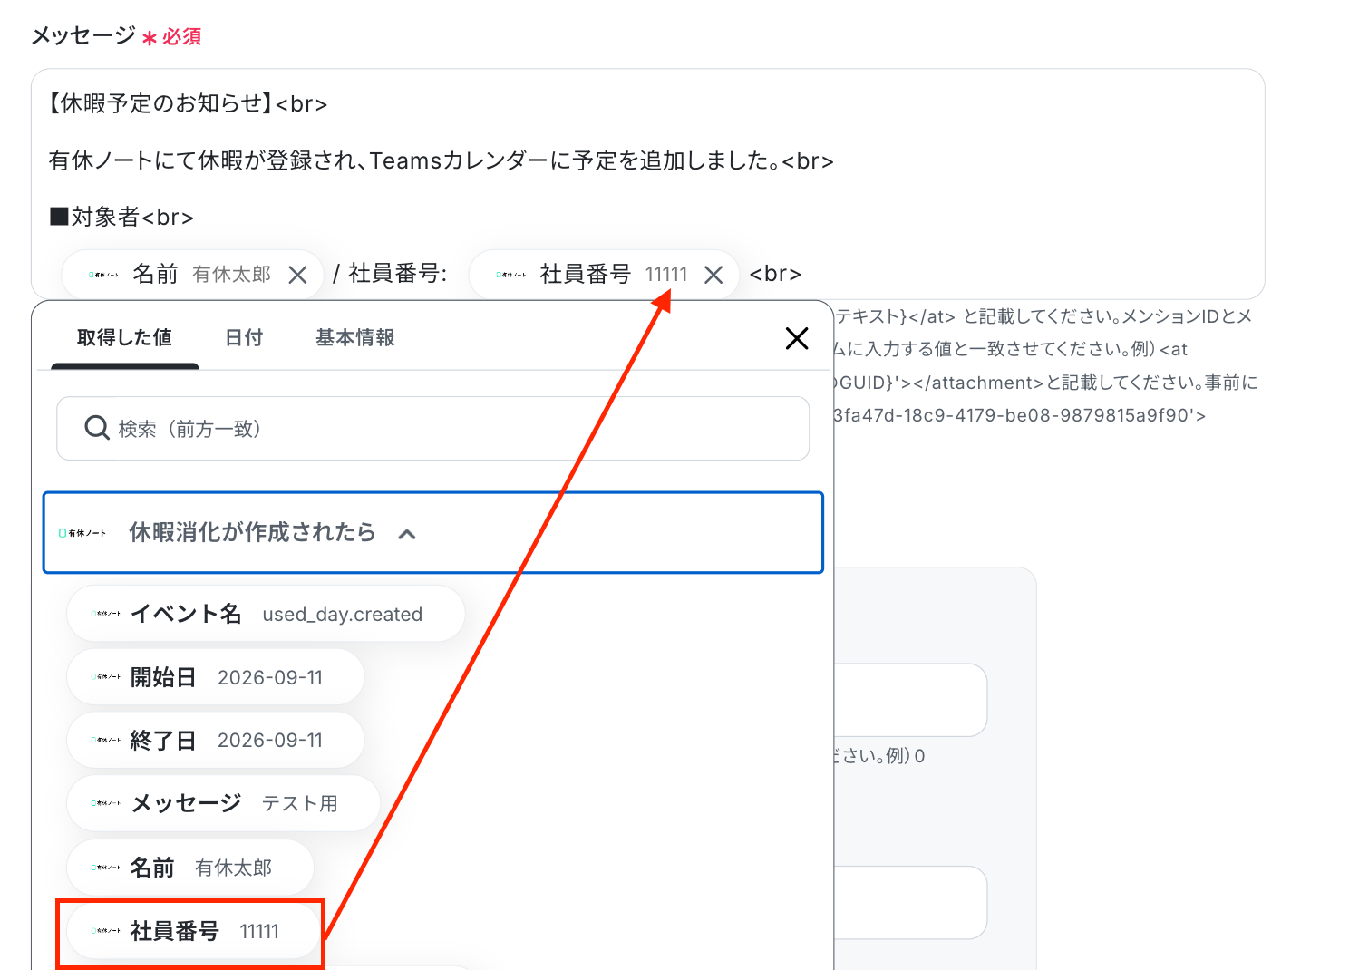This screenshot has width=1349, height=970.
Task: Click the 休暇消化が作成されたら section header
Action: (433, 533)
